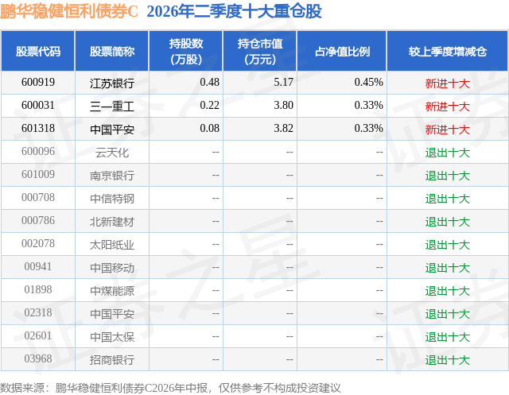This screenshot has height=395, width=509.
Task: Select the 南京银行 entry
Action: 112,175
